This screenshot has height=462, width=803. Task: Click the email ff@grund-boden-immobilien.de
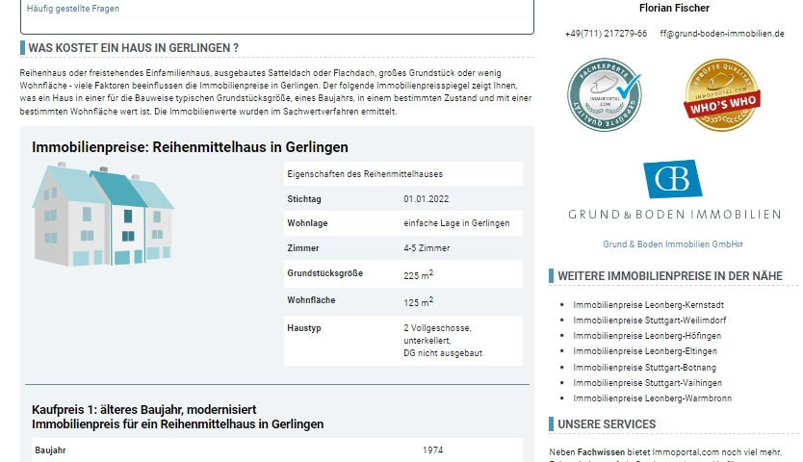tap(721, 34)
